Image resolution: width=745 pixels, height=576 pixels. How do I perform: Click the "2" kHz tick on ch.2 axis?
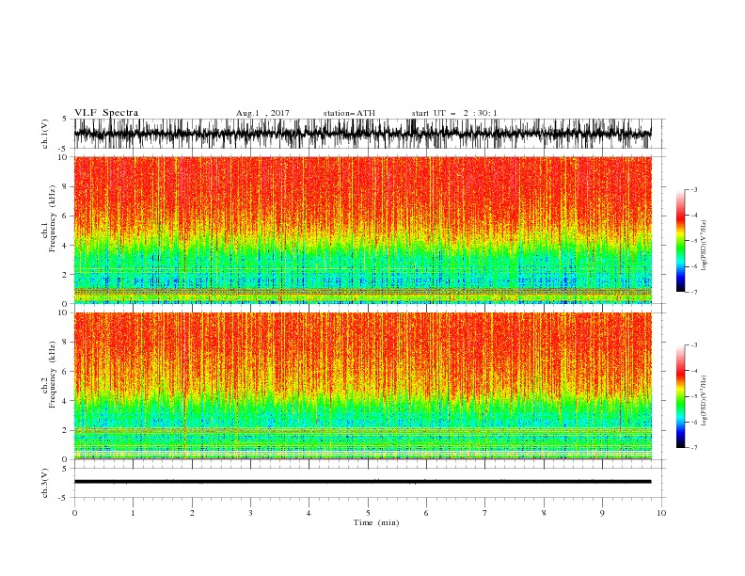click(x=65, y=430)
